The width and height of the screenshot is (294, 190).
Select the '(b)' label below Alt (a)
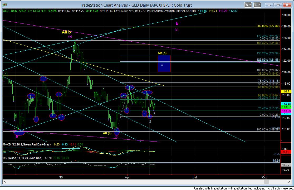point(116,136)
